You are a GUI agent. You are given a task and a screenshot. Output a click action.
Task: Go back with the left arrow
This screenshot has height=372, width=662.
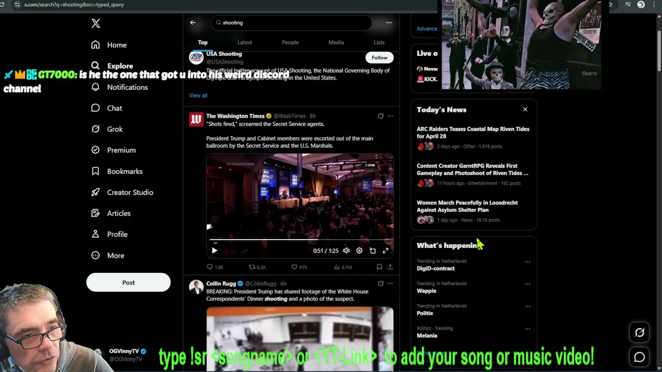[x=192, y=22]
